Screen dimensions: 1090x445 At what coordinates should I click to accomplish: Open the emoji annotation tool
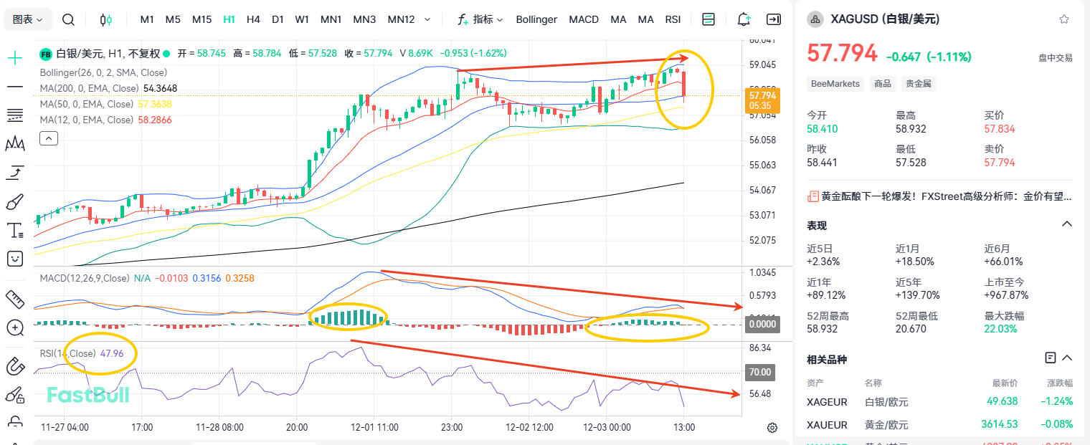[14, 259]
